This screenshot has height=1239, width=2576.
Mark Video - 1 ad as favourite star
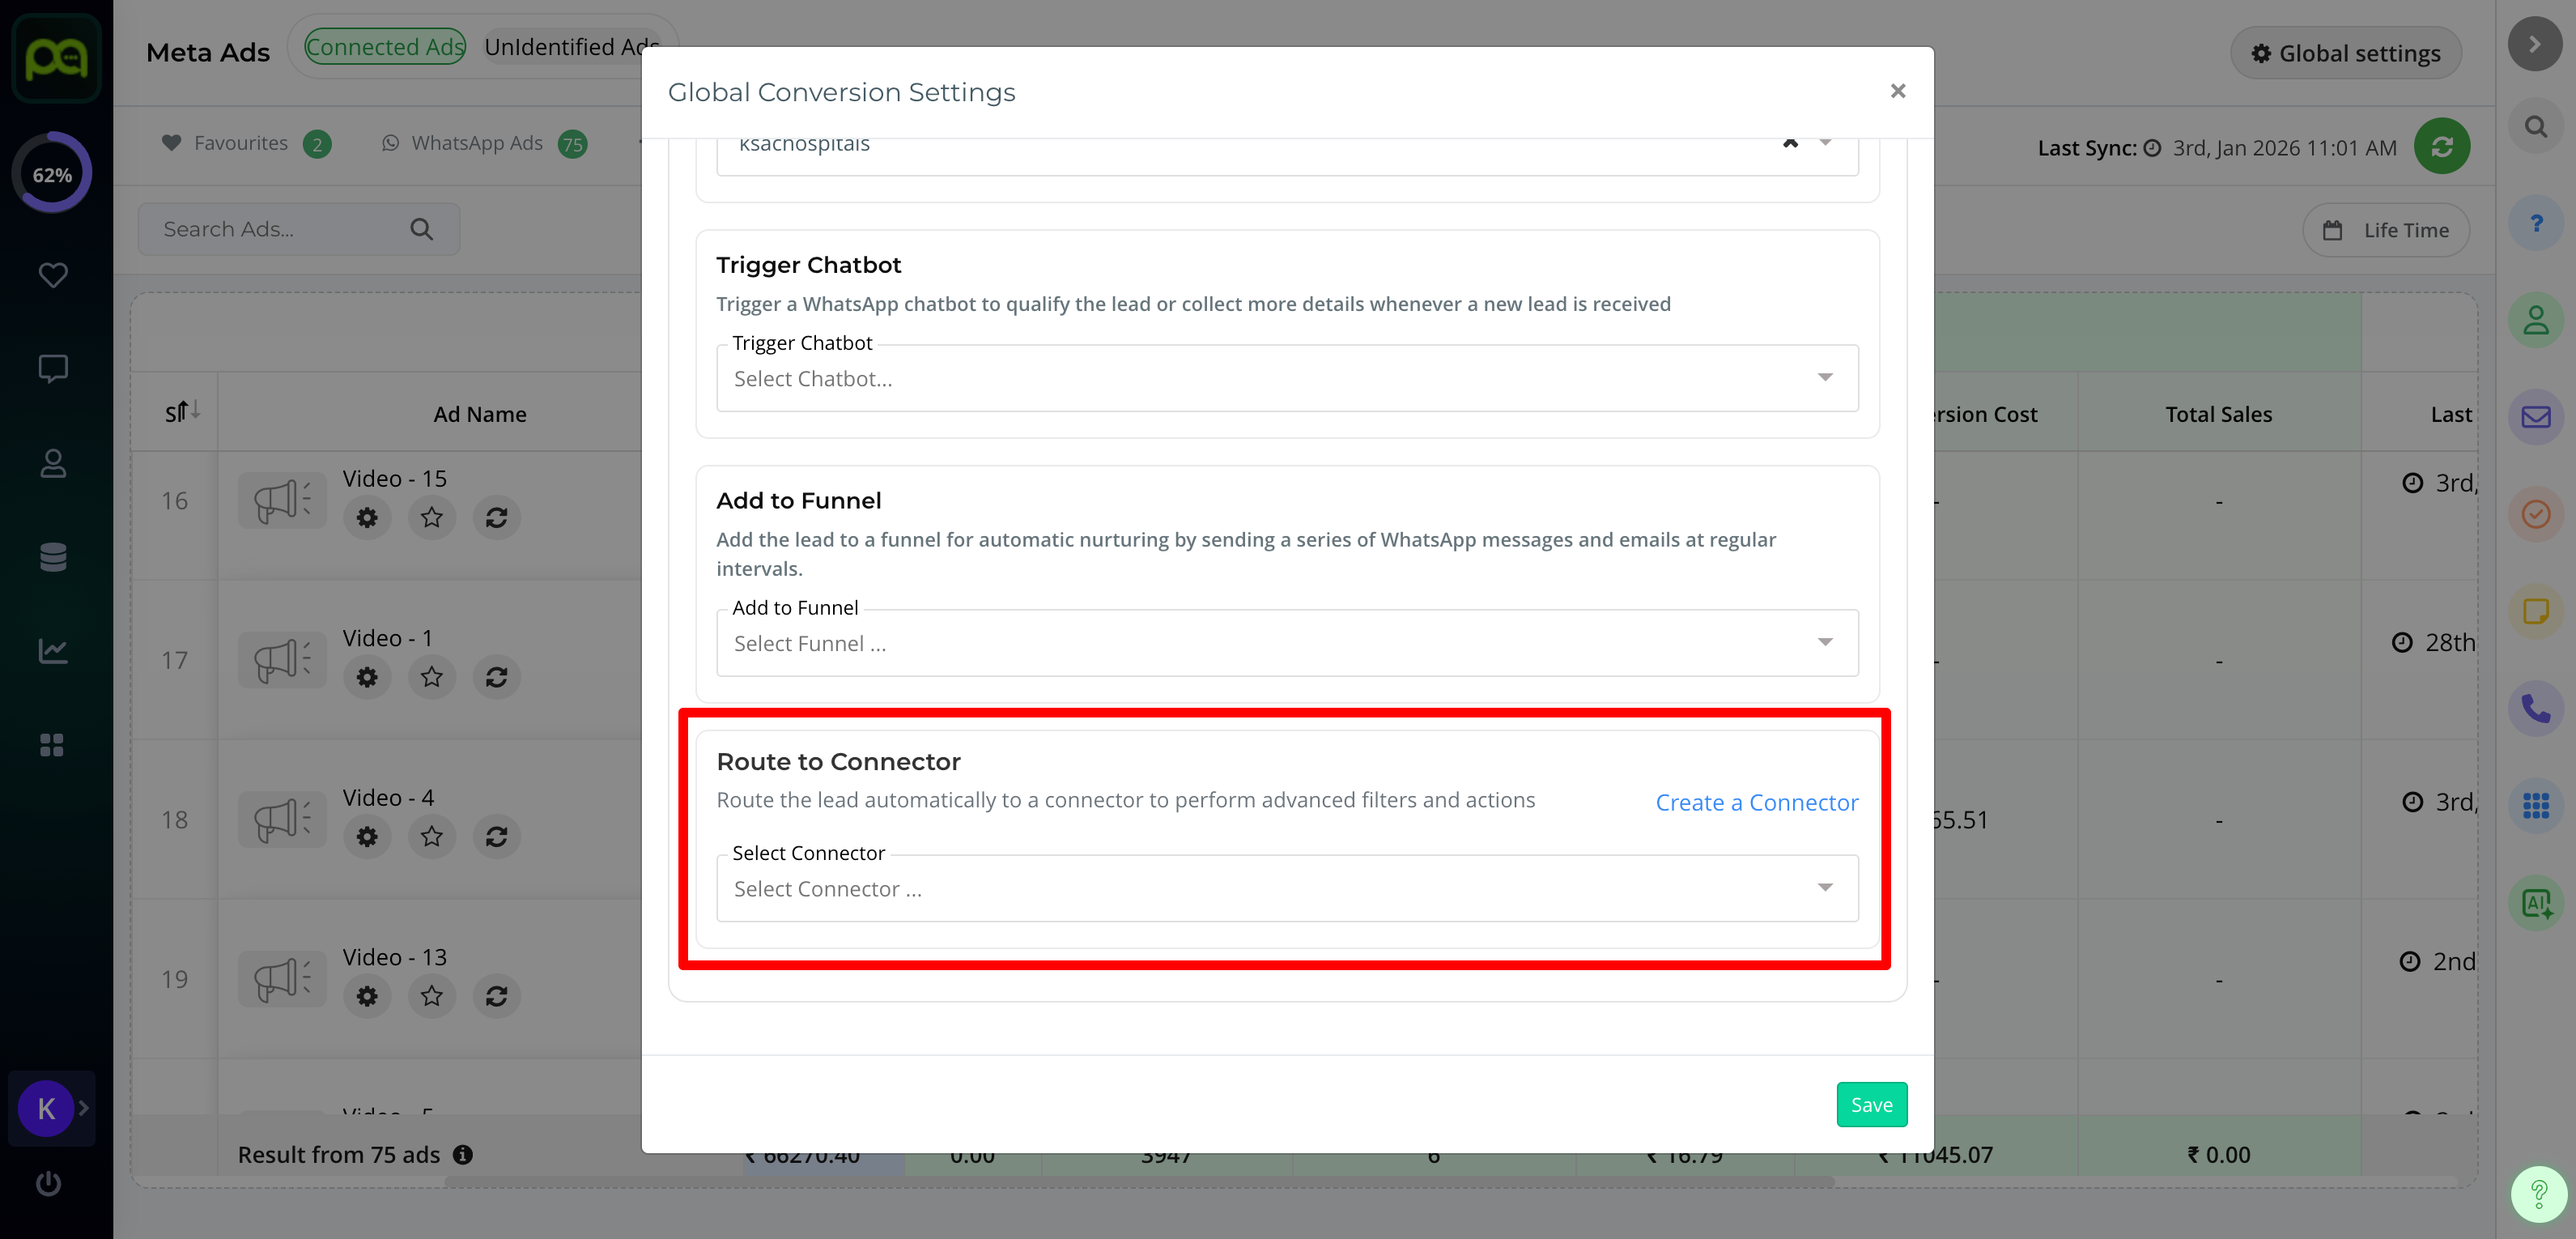pyautogui.click(x=431, y=677)
